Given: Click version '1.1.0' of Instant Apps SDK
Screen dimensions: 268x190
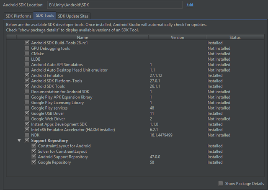Looking at the screenshot, I should [x=154, y=124].
